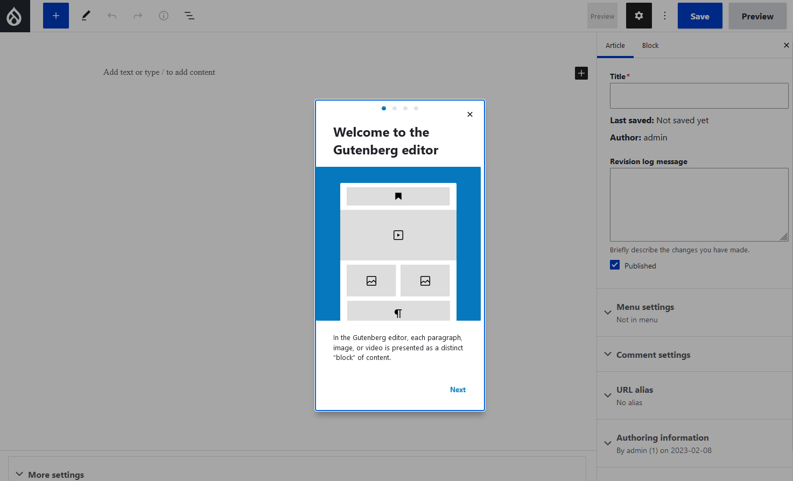Screen dimensions: 793x481
Task: Undo the last change
Action: click(112, 16)
